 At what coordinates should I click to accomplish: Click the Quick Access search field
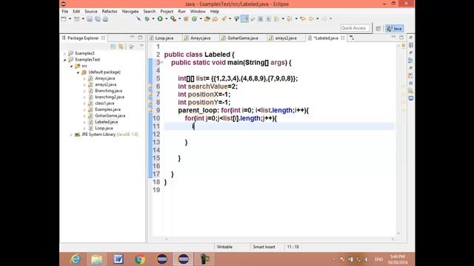click(x=355, y=28)
